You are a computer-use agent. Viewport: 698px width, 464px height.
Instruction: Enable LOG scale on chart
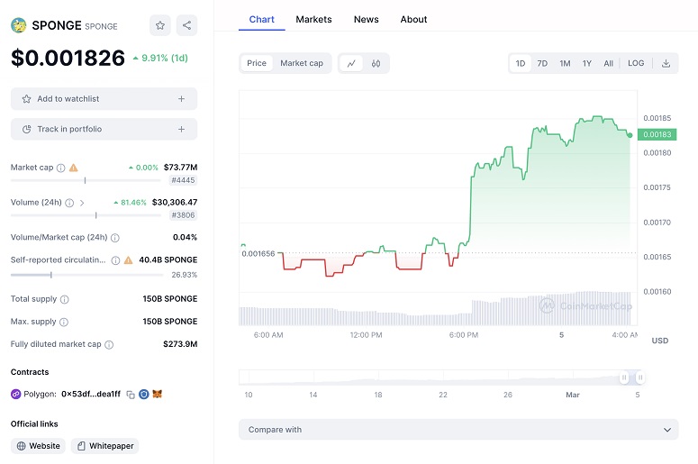point(636,63)
